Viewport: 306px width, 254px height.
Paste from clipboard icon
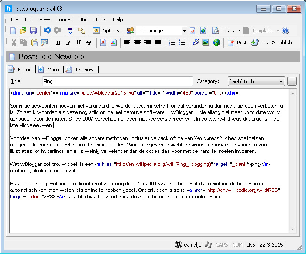click(x=34, y=43)
